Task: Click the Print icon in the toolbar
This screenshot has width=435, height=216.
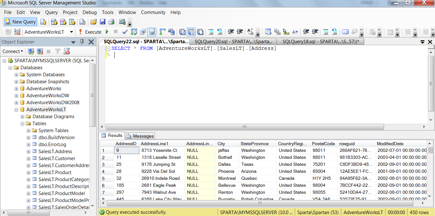Action: click(x=111, y=22)
